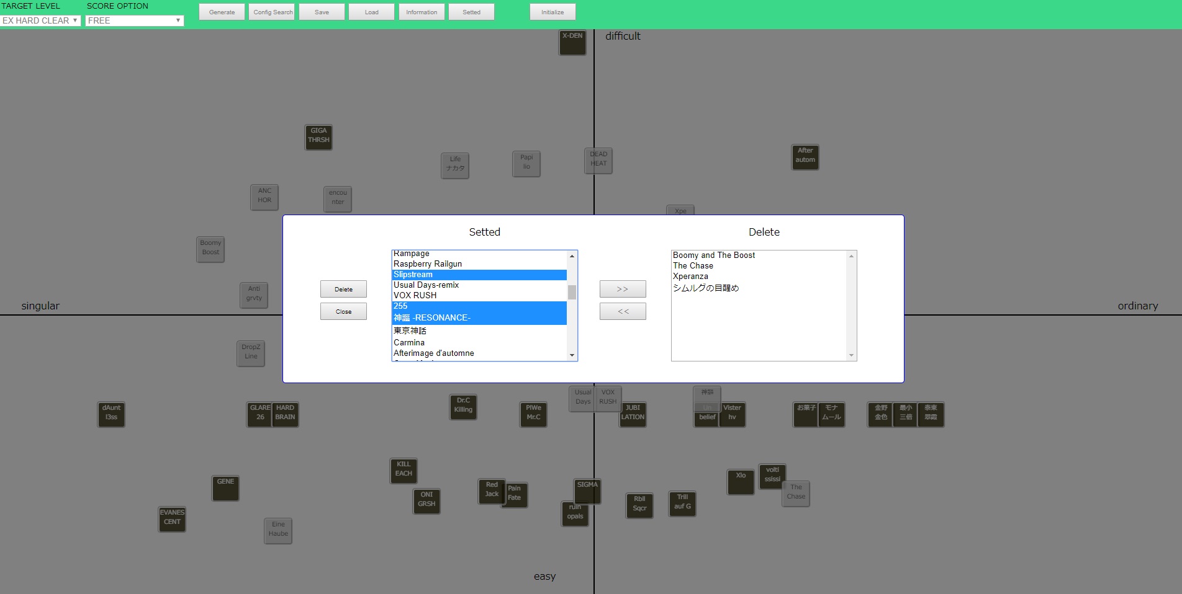Select Carmina in the Setted list
The height and width of the screenshot is (594, 1182).
pos(409,342)
